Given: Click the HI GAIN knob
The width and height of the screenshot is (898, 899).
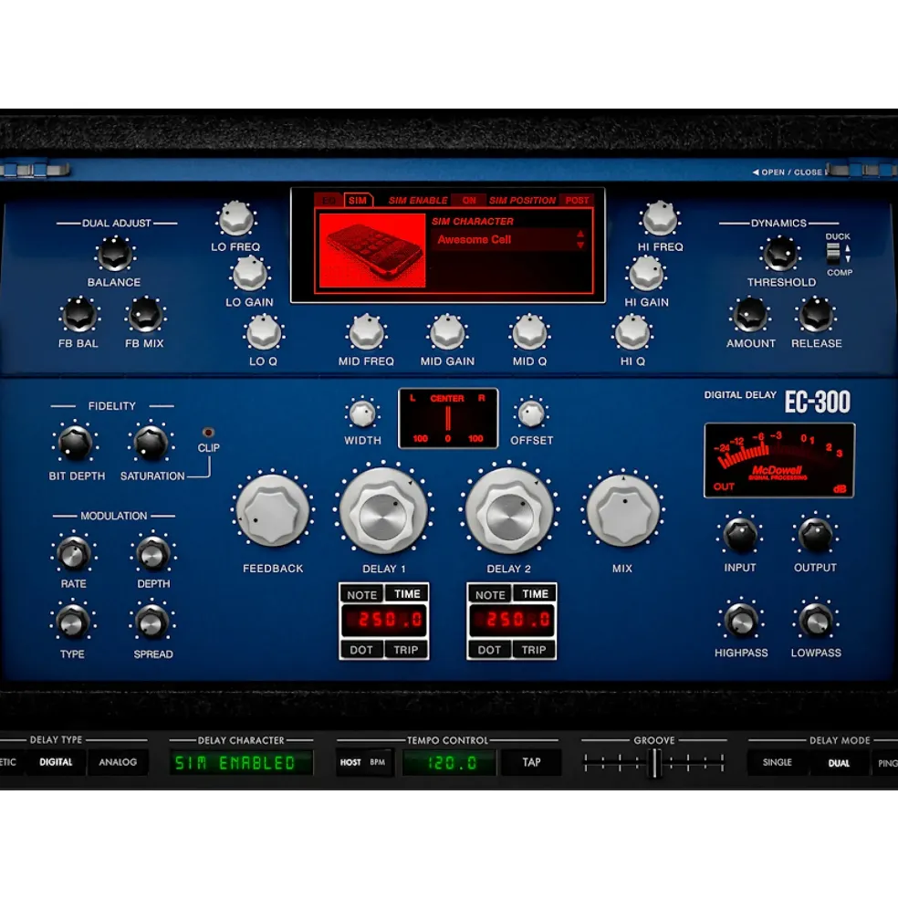Looking at the screenshot, I should (x=646, y=275).
